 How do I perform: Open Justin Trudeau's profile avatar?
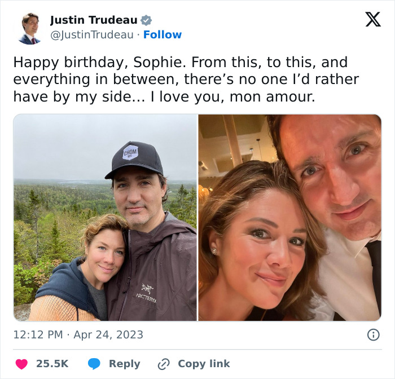click(x=29, y=28)
